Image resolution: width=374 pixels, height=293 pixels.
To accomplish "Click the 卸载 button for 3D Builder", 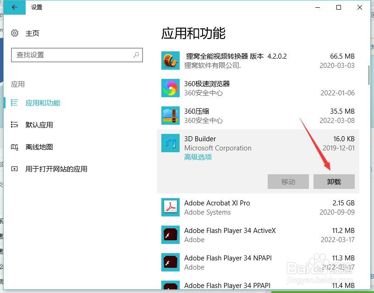I will [x=334, y=182].
